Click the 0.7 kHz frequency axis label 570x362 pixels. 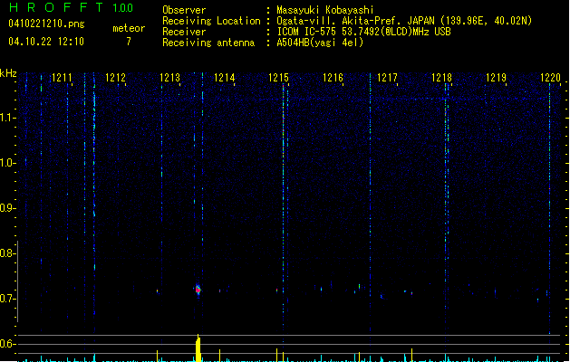point(7,299)
